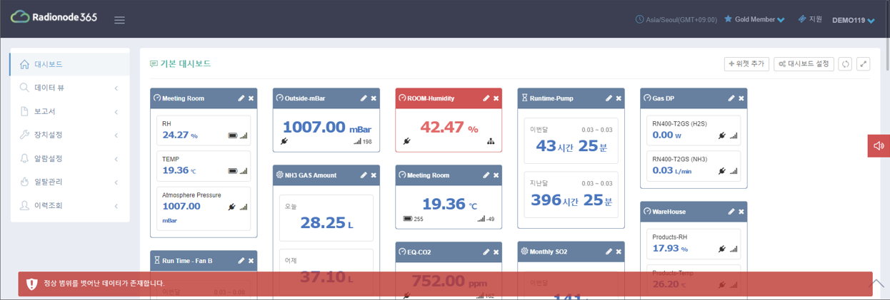Select the TEMP 19.36 ℃ reading

click(204, 166)
